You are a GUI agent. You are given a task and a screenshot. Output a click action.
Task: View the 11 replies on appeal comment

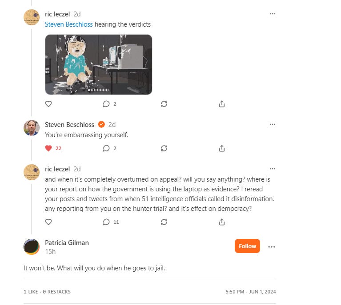coord(111,222)
